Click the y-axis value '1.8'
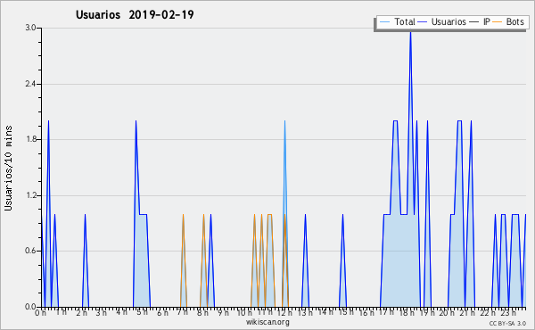Screen dimensions: 535x330 pyautogui.click(x=30, y=139)
